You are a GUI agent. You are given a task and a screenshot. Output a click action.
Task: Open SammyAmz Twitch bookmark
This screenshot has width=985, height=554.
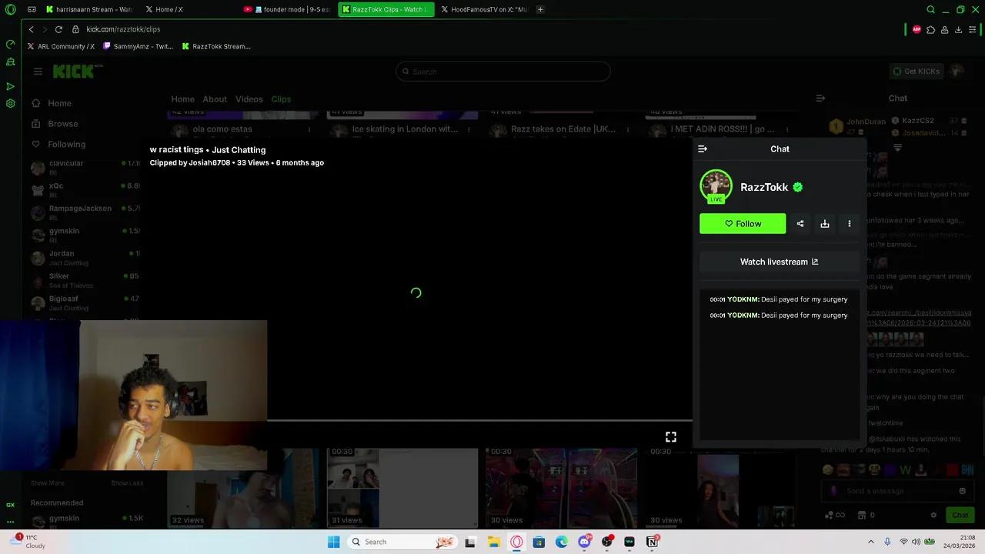(x=138, y=46)
